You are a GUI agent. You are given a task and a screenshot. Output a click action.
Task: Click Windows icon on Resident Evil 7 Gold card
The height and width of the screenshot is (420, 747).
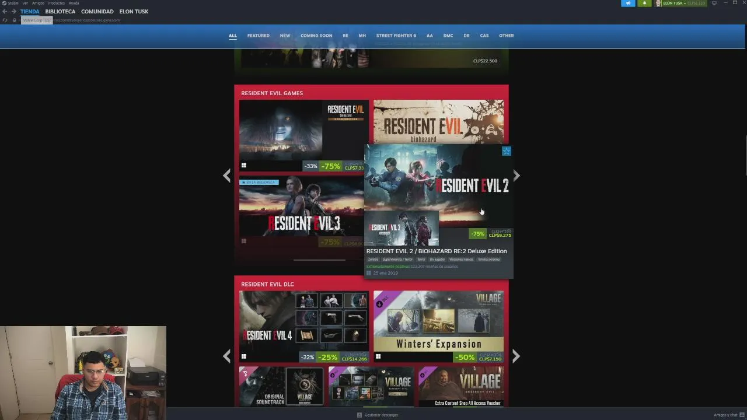click(x=244, y=165)
